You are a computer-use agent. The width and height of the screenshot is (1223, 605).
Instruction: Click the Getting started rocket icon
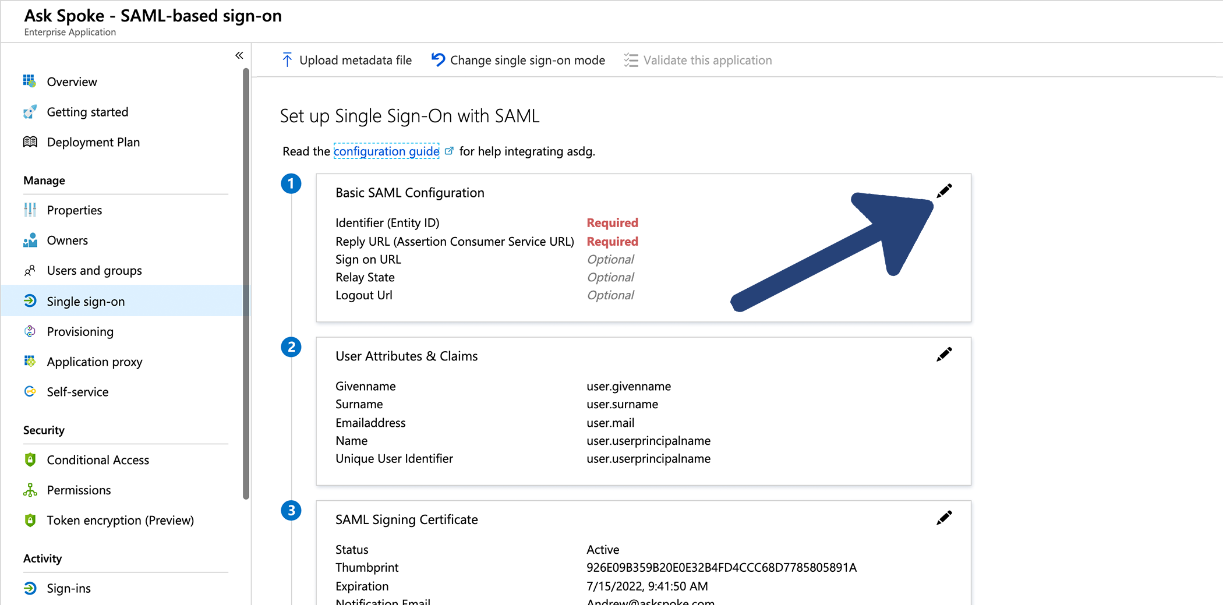(x=30, y=111)
